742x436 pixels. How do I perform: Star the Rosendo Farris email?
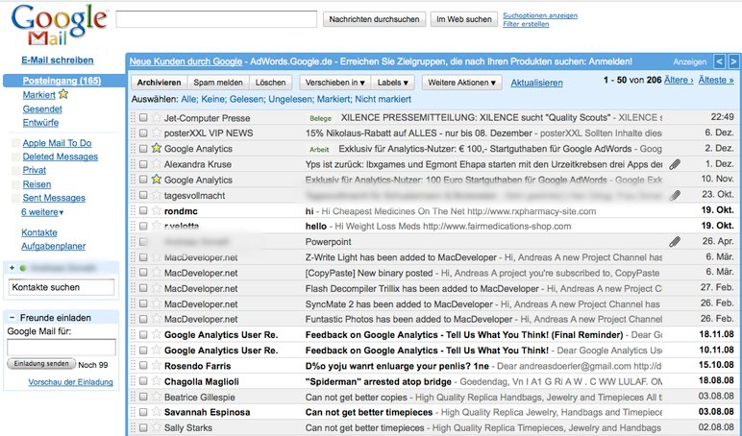(x=157, y=366)
